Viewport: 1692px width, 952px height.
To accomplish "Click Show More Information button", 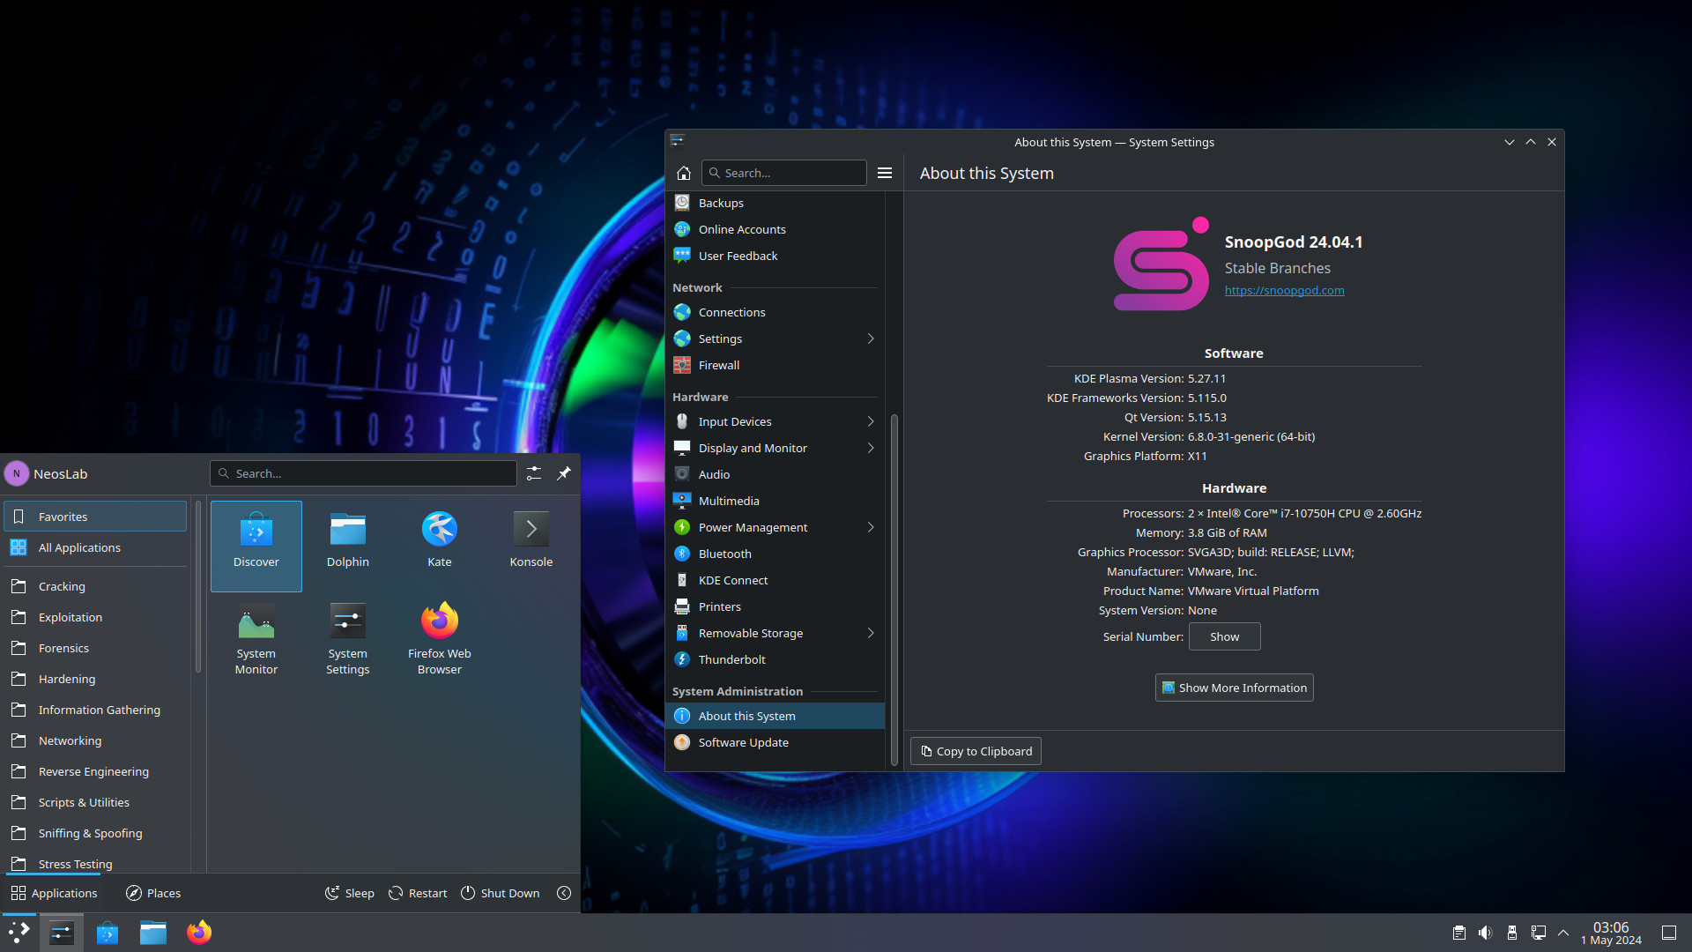I will [1234, 688].
